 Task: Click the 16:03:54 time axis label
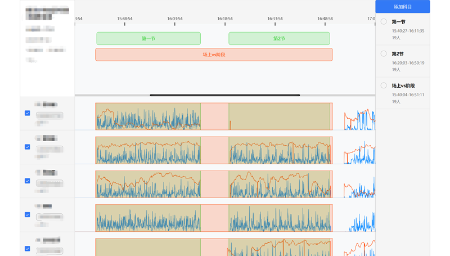(175, 19)
